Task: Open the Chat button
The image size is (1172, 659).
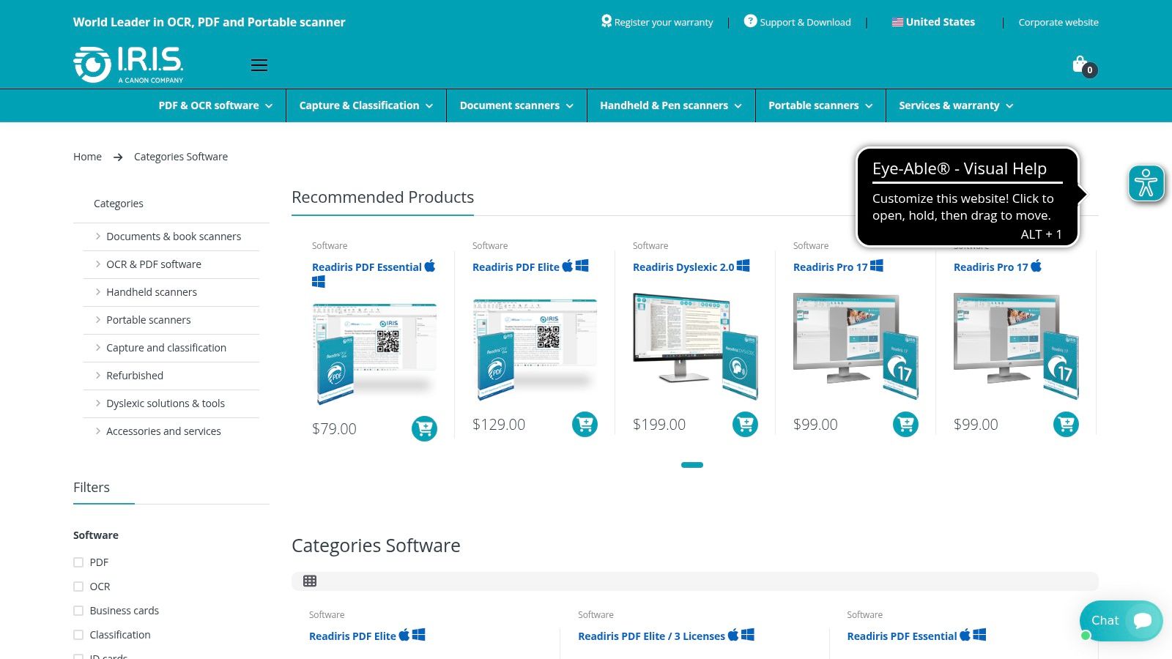Action: [1120, 621]
